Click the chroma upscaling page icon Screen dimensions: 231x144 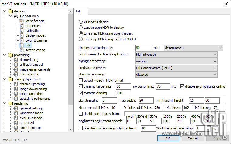(x=16, y=84)
